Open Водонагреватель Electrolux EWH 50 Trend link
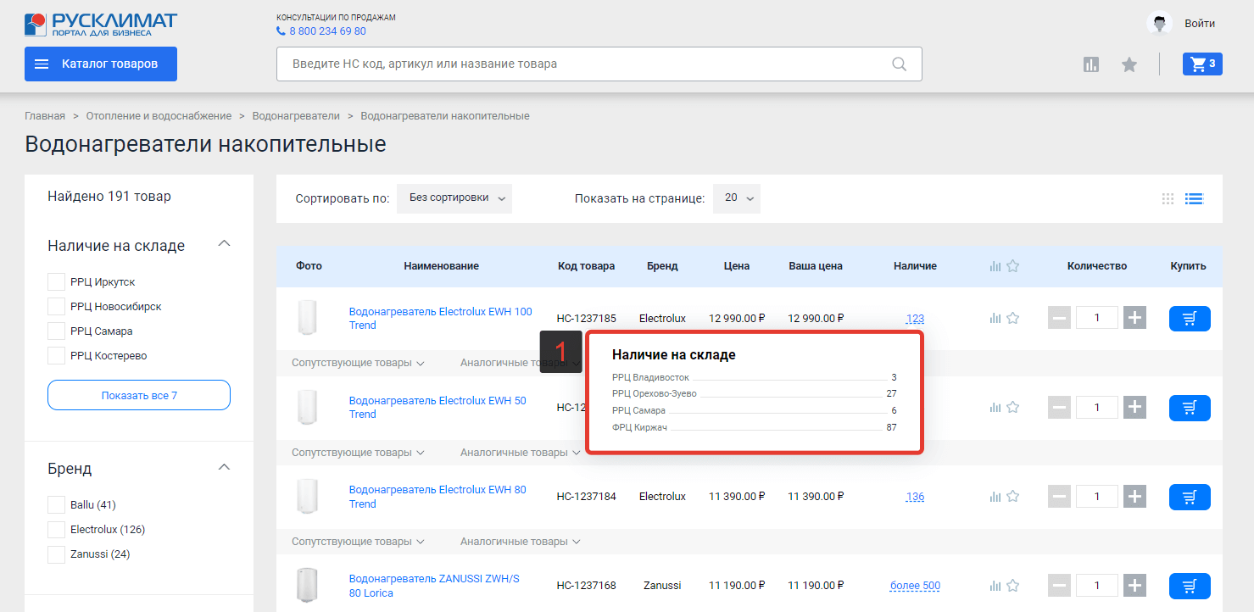Viewport: 1254px width, 612px height. click(x=438, y=408)
